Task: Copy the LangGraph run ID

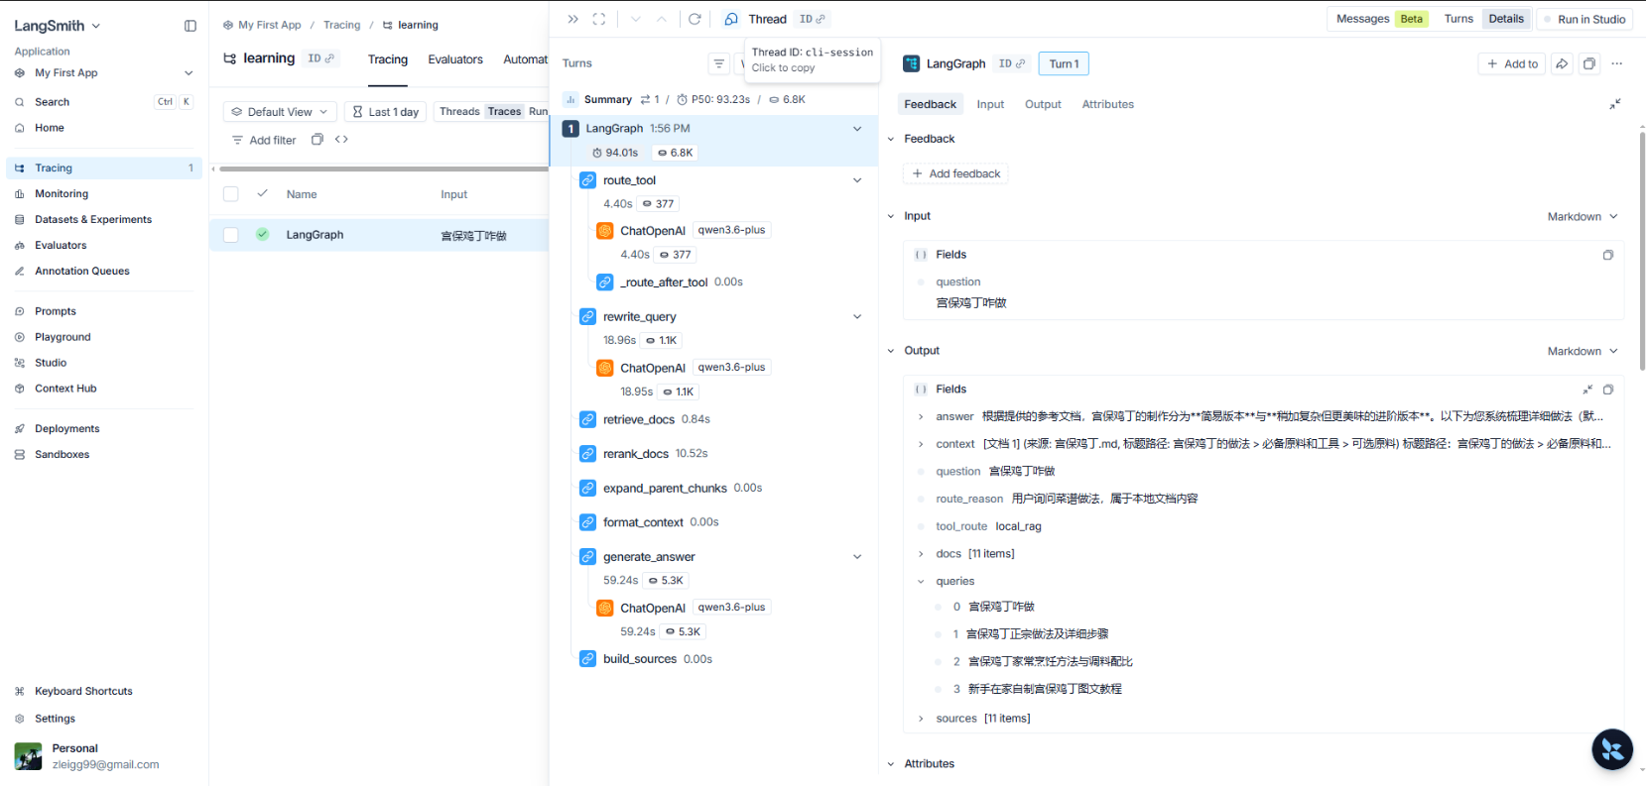Action: pos(1012,63)
